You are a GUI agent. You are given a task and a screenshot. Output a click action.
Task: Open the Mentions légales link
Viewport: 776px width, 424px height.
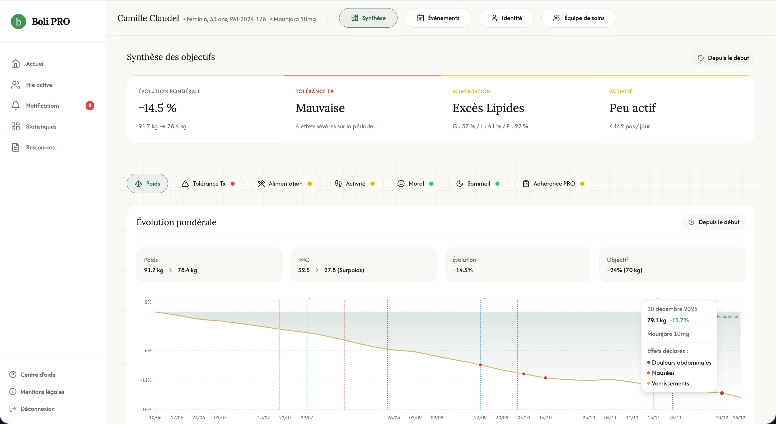42,392
